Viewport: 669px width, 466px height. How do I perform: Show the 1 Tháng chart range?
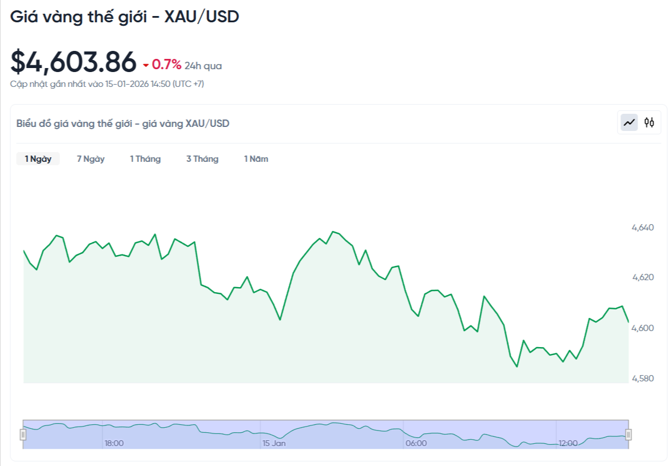(145, 159)
